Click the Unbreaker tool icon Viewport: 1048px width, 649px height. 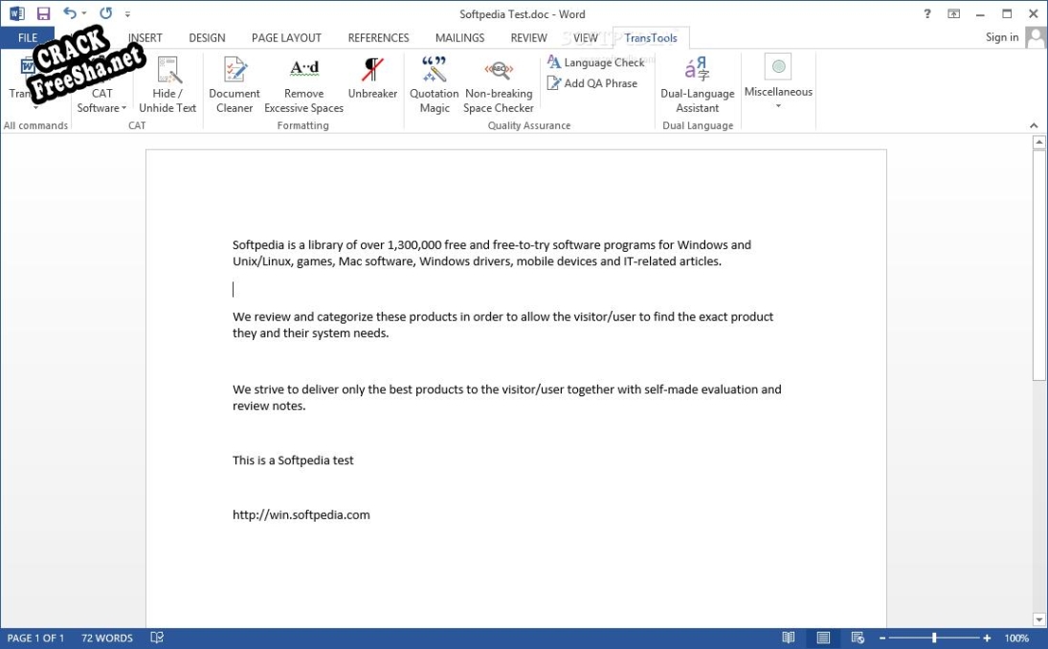click(x=372, y=70)
